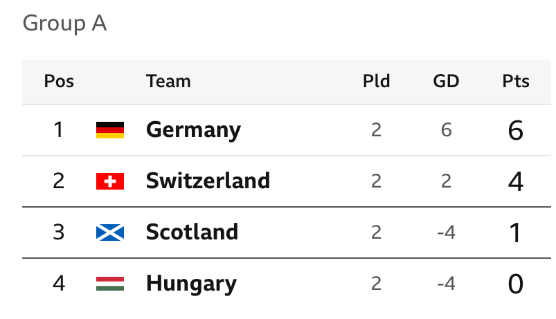Select Hungary's points value of 0
Screen dimensions: 556x319
[x=516, y=284]
